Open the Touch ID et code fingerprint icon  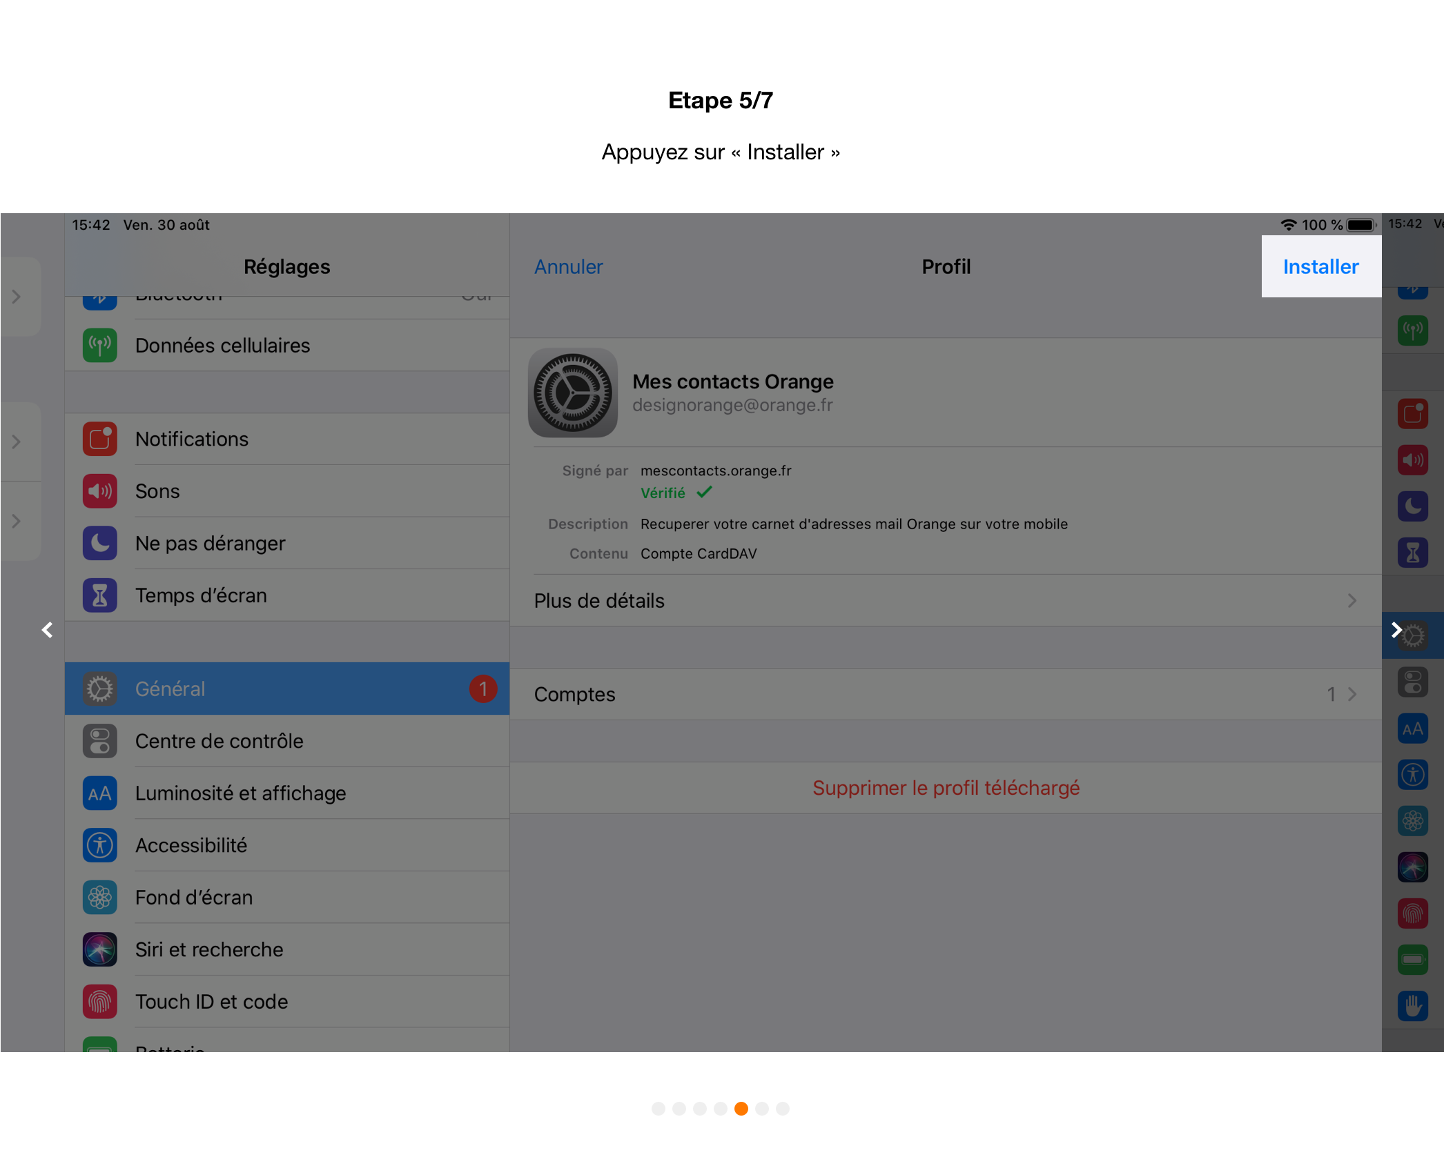click(x=100, y=1002)
